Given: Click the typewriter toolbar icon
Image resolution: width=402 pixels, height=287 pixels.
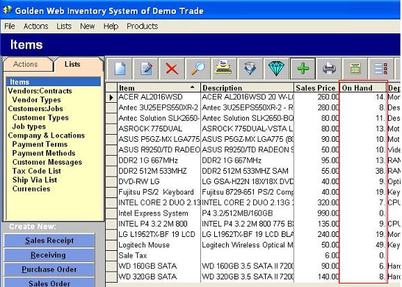Looking at the screenshot, I should [x=225, y=69].
